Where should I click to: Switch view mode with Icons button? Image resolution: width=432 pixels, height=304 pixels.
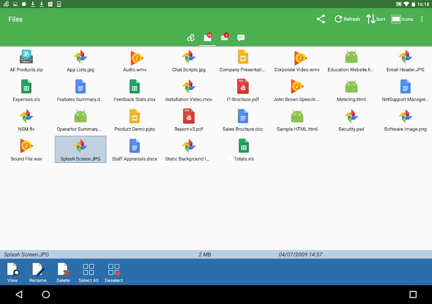tap(402, 19)
